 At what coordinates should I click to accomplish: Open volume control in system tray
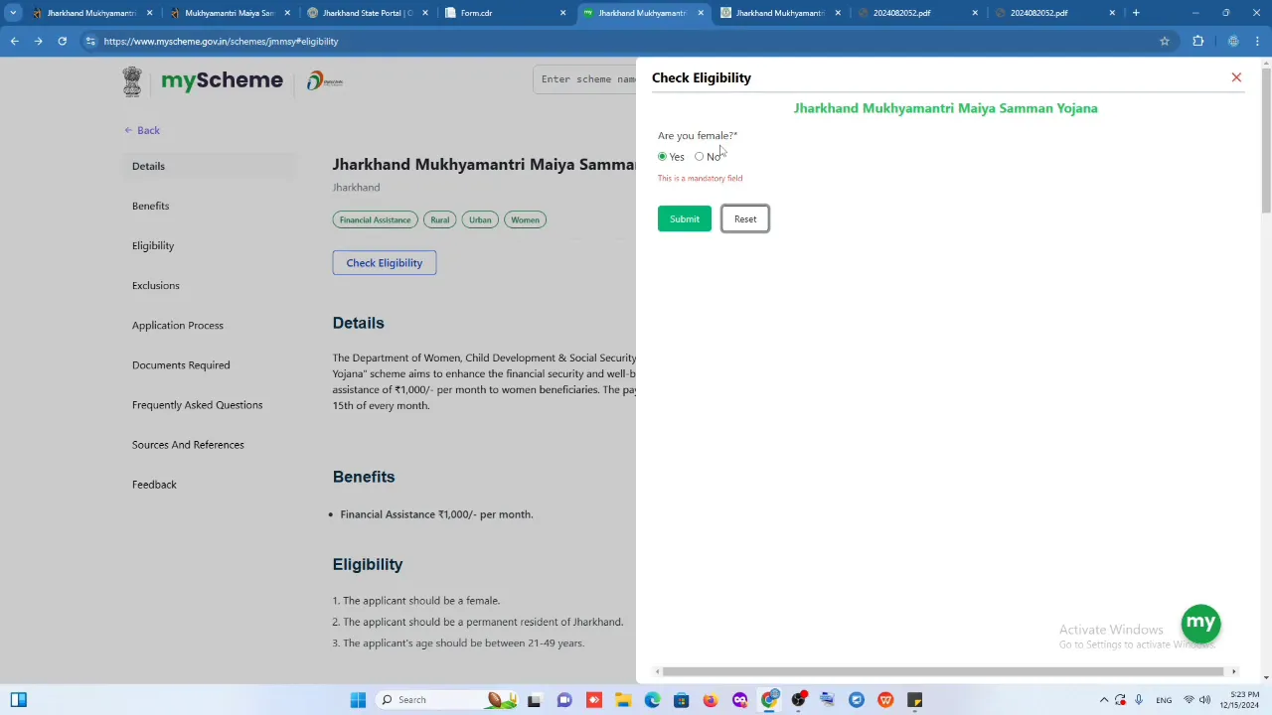coord(1204,700)
